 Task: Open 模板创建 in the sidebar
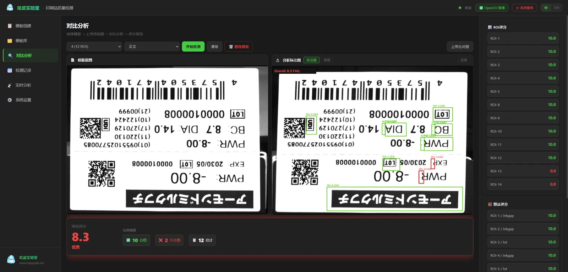tap(31, 26)
